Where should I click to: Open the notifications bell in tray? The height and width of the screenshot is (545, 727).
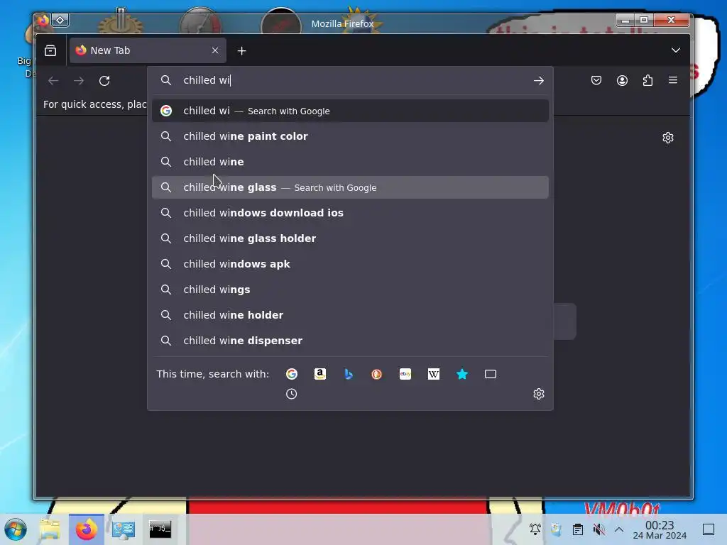[x=535, y=529]
